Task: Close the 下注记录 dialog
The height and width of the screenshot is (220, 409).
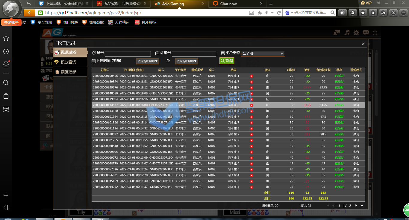Action: click(363, 44)
